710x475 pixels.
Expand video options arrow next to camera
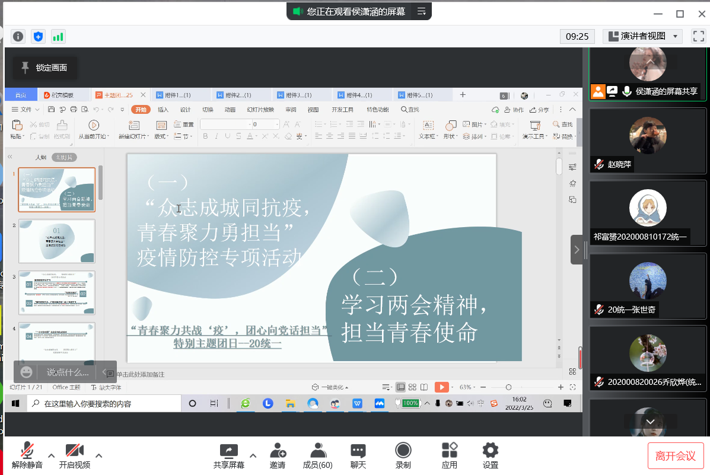[99, 455]
